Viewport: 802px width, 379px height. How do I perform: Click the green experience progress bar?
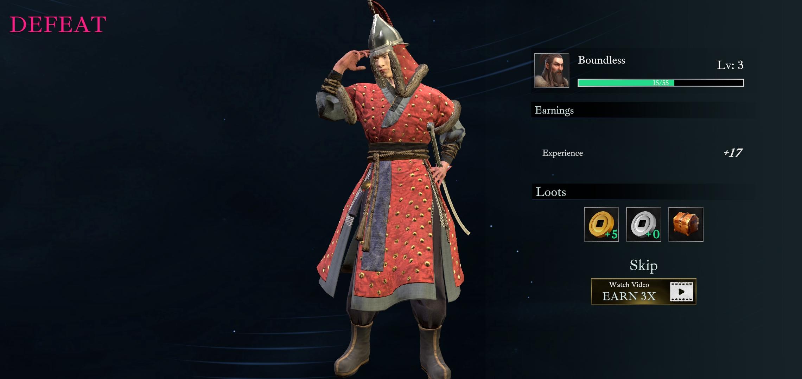661,83
